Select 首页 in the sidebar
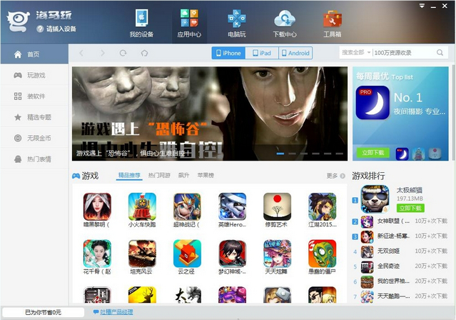The image size is (456, 320). point(34,54)
